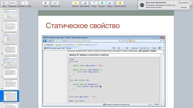Image resolution: width=193 pixels, height=108 pixels.
Task: Insert a shape with Фигура
Action: (102, 3)
